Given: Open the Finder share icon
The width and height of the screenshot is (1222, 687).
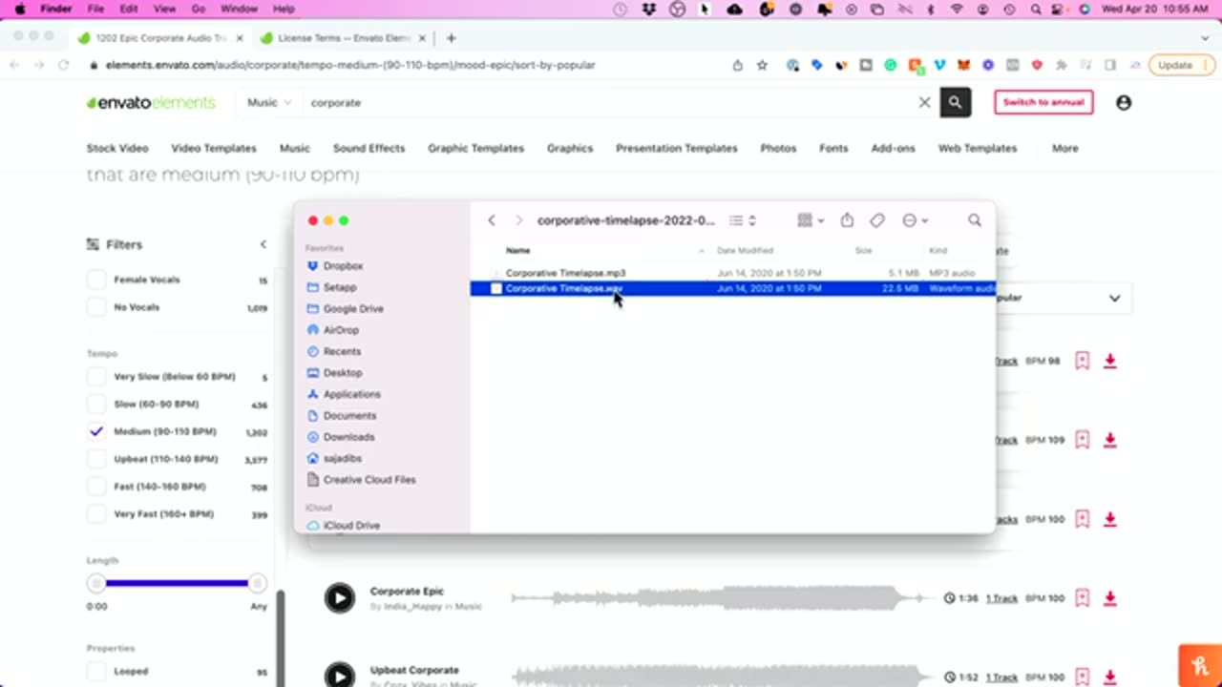Looking at the screenshot, I should pyautogui.click(x=847, y=220).
